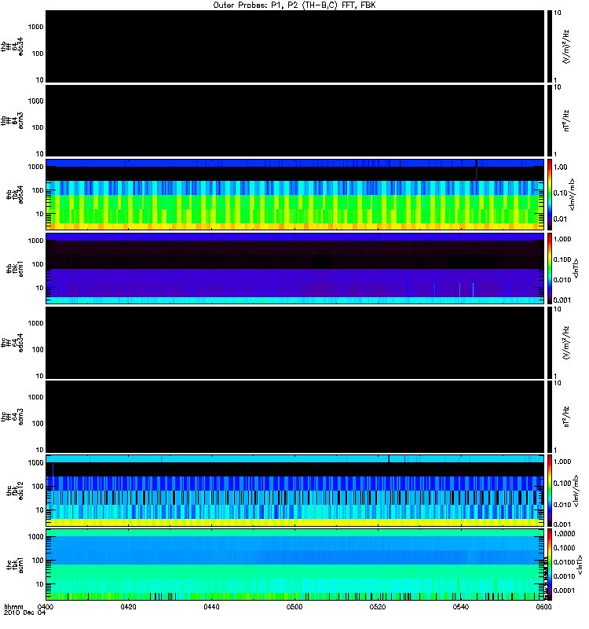The height and width of the screenshot is (629, 589).
Task: Click the thc fbk scm1 filter bank panel
Action: pyautogui.click(x=294, y=565)
